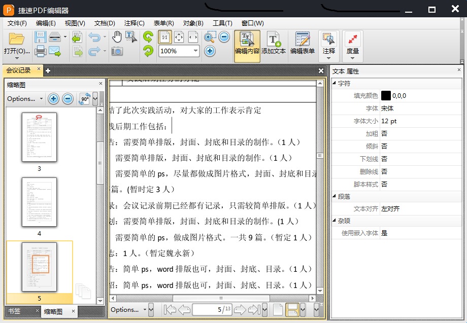Screen dimensions: 467x323
Task: Select the Hand pan tool
Action: [117, 35]
